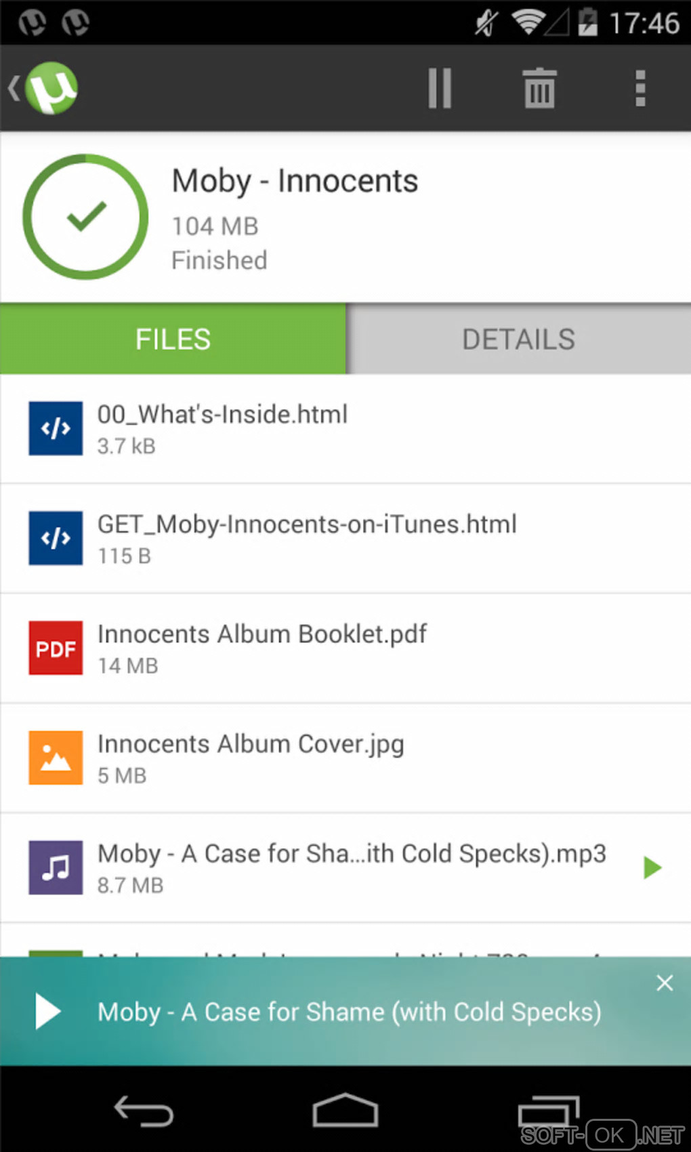691x1152 pixels.
Task: Open Innocents Album Cover.jpg
Action: [251, 744]
